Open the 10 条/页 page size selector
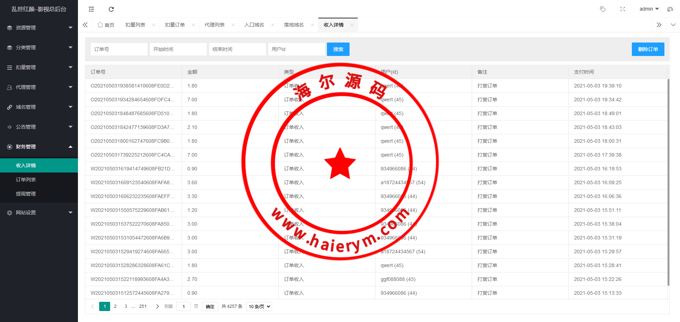680x322 pixels. tap(259, 306)
